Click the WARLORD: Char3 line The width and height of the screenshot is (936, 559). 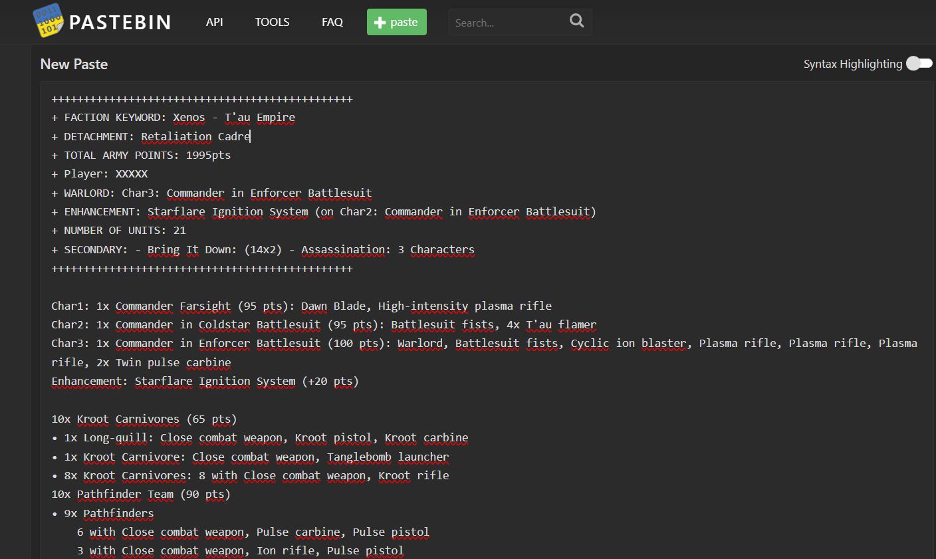pyautogui.click(x=211, y=193)
